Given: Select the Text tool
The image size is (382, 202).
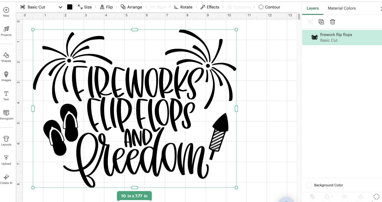Looking at the screenshot, I should click(6, 95).
